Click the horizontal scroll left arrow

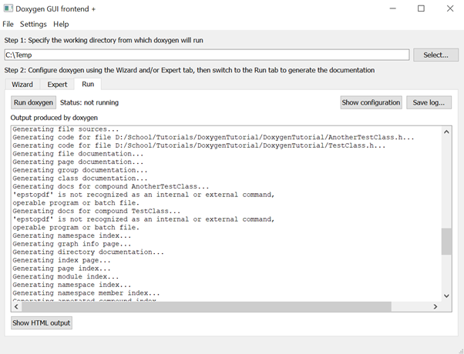(x=16, y=307)
